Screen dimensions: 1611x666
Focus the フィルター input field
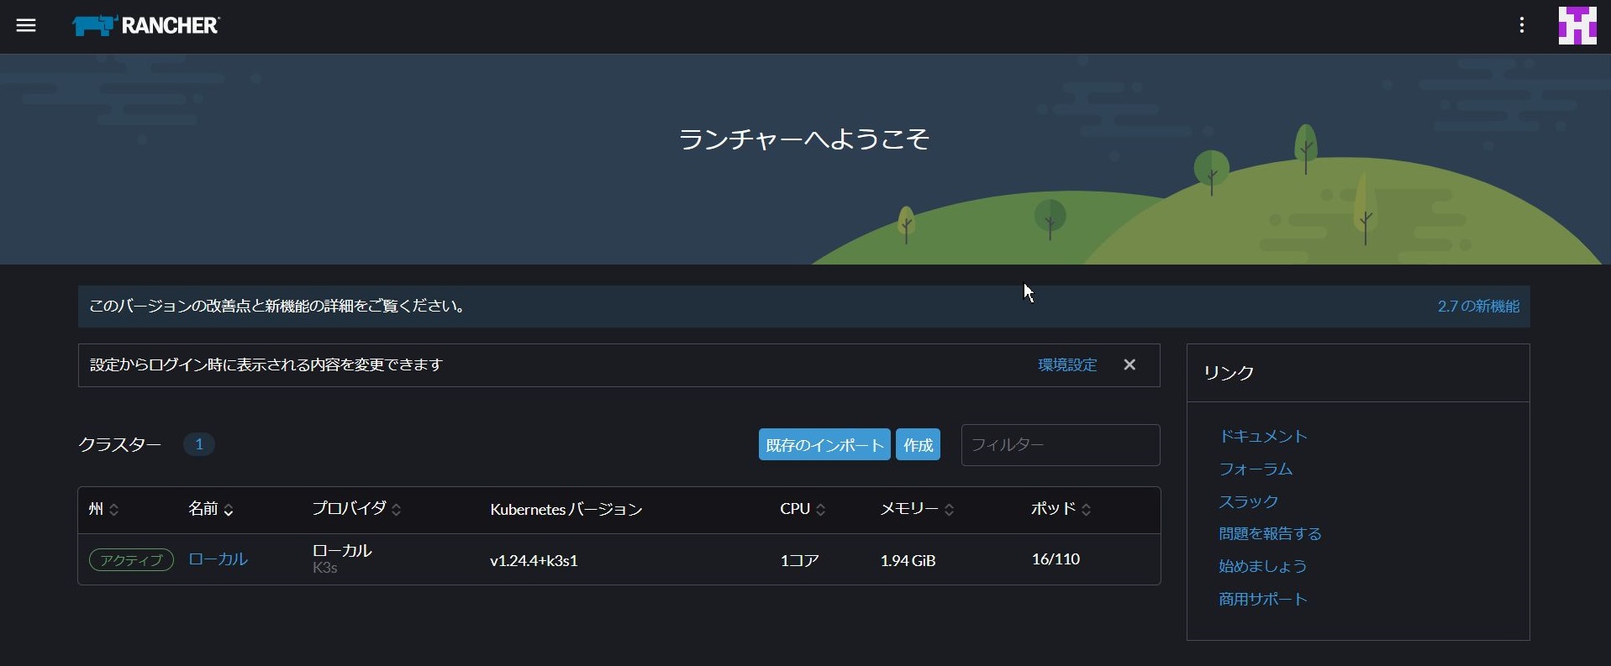(x=1060, y=444)
